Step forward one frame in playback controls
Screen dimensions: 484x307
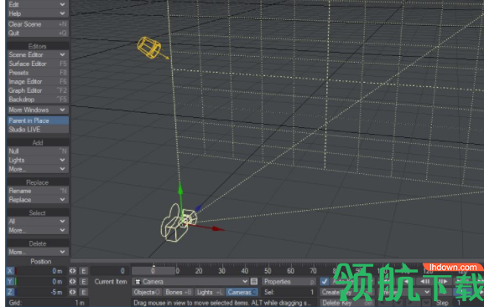(443, 281)
